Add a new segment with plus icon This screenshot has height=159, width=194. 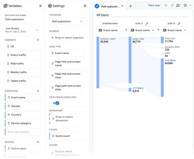click(x=38, y=40)
